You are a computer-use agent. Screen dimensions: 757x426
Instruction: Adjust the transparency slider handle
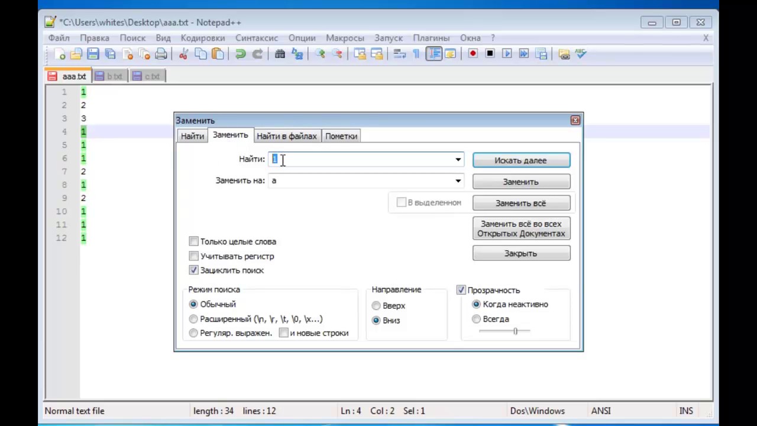click(x=515, y=331)
